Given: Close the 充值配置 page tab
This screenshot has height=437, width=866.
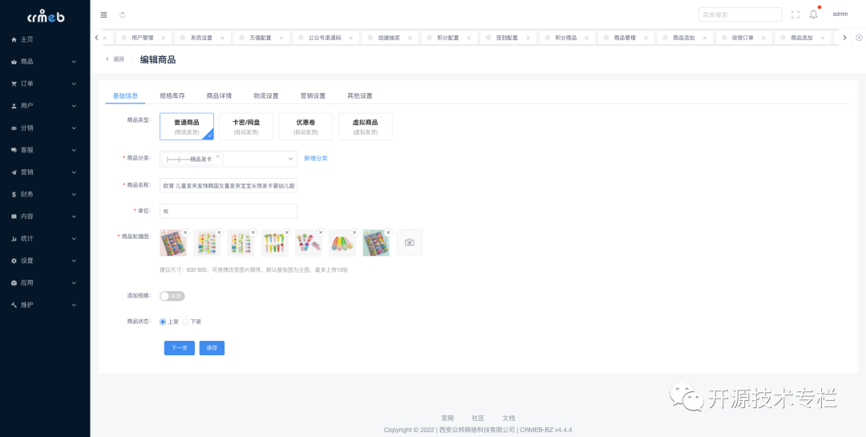Looking at the screenshot, I should [281, 38].
